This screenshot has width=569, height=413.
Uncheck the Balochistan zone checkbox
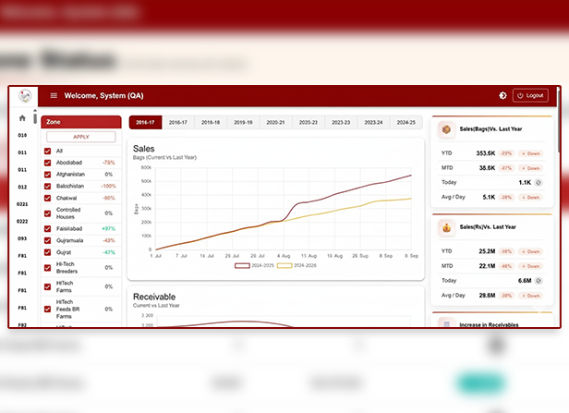click(x=48, y=186)
